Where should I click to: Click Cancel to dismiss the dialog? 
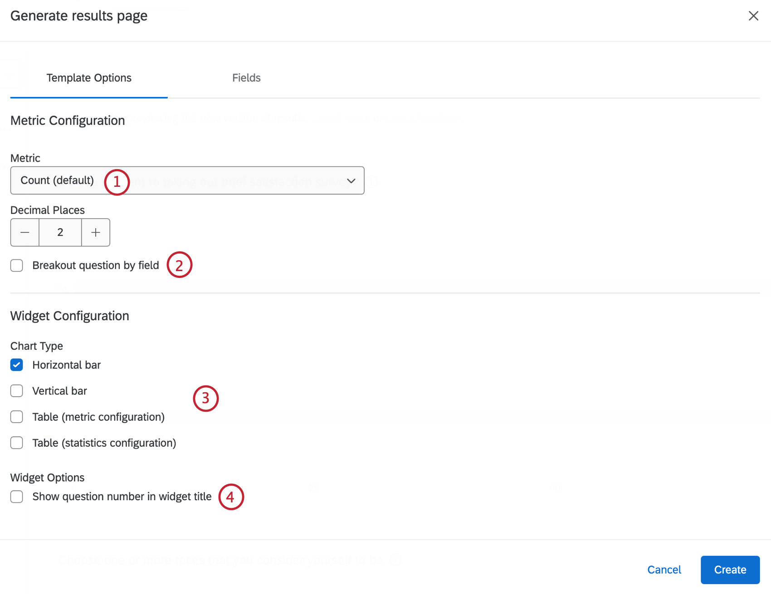664,570
